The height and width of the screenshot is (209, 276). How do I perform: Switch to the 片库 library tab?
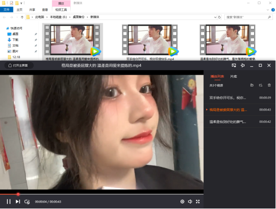[x=234, y=77]
